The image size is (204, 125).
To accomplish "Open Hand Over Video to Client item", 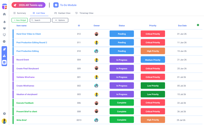I will point(29,34).
